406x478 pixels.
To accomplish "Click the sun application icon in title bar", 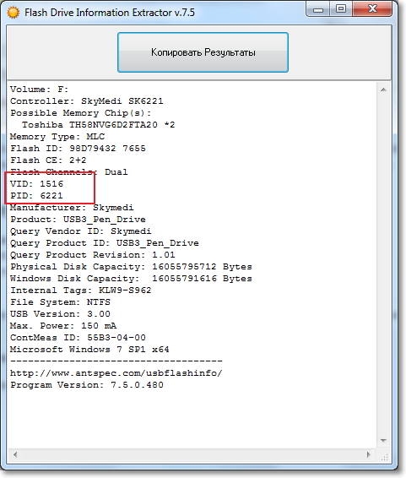I will point(14,12).
